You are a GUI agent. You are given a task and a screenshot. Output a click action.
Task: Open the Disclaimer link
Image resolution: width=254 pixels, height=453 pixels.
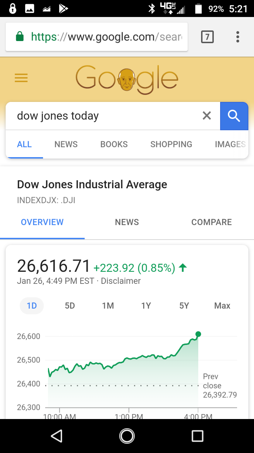(121, 281)
